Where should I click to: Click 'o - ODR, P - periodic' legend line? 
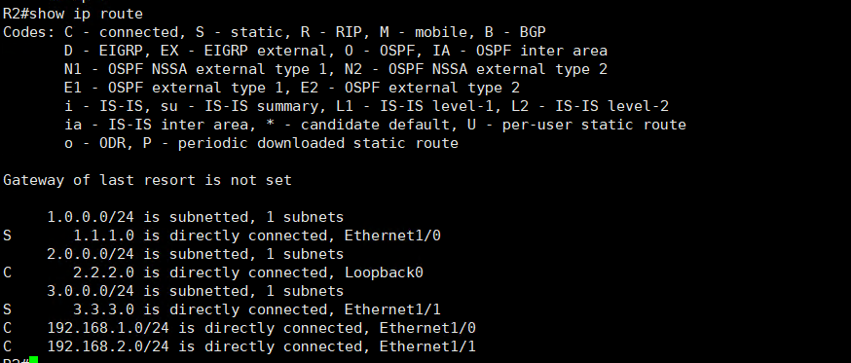point(261,143)
